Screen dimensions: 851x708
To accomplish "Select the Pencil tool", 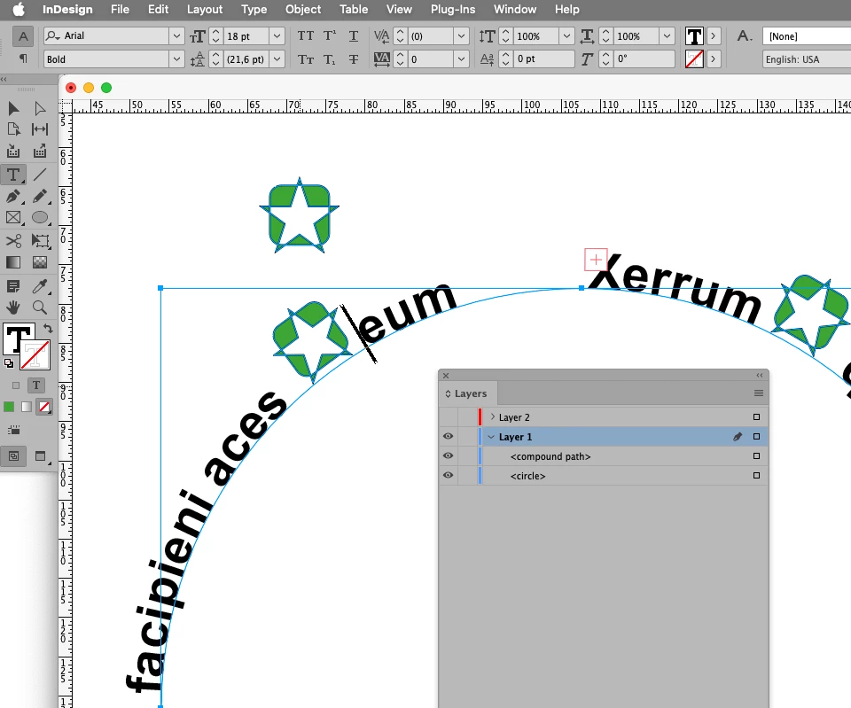I will click(40, 197).
